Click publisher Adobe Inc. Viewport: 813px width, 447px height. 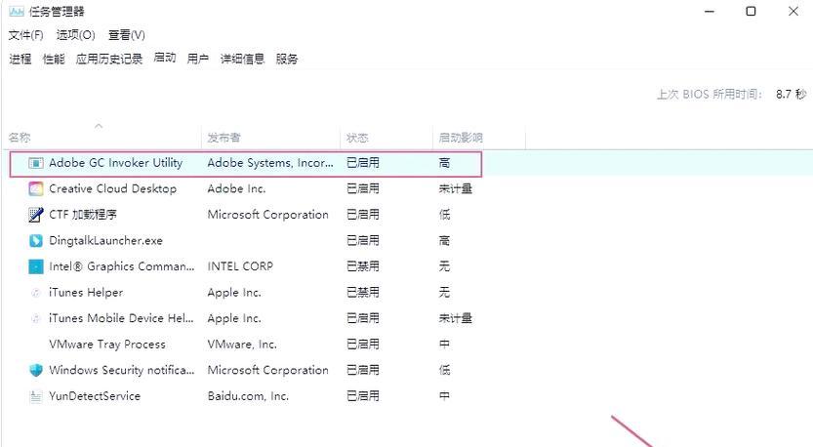pos(236,188)
